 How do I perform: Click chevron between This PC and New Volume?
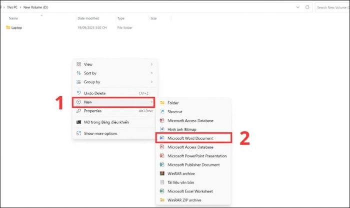pyautogui.click(x=20, y=7)
